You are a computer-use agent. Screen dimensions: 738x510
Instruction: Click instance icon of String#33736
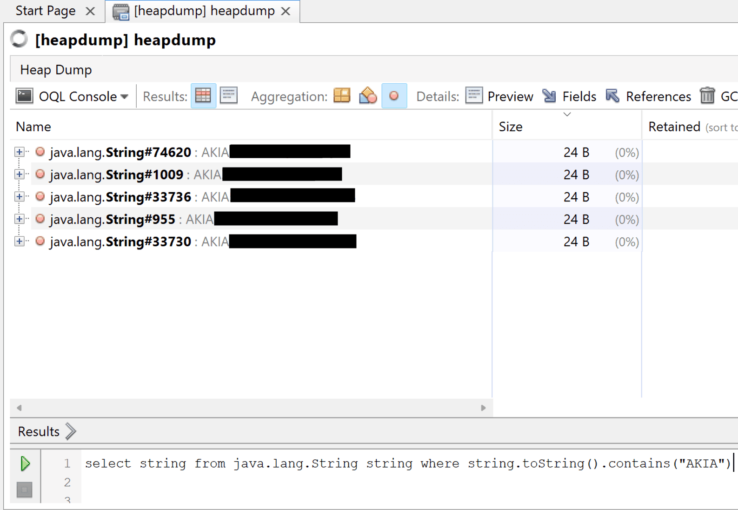pyautogui.click(x=40, y=196)
